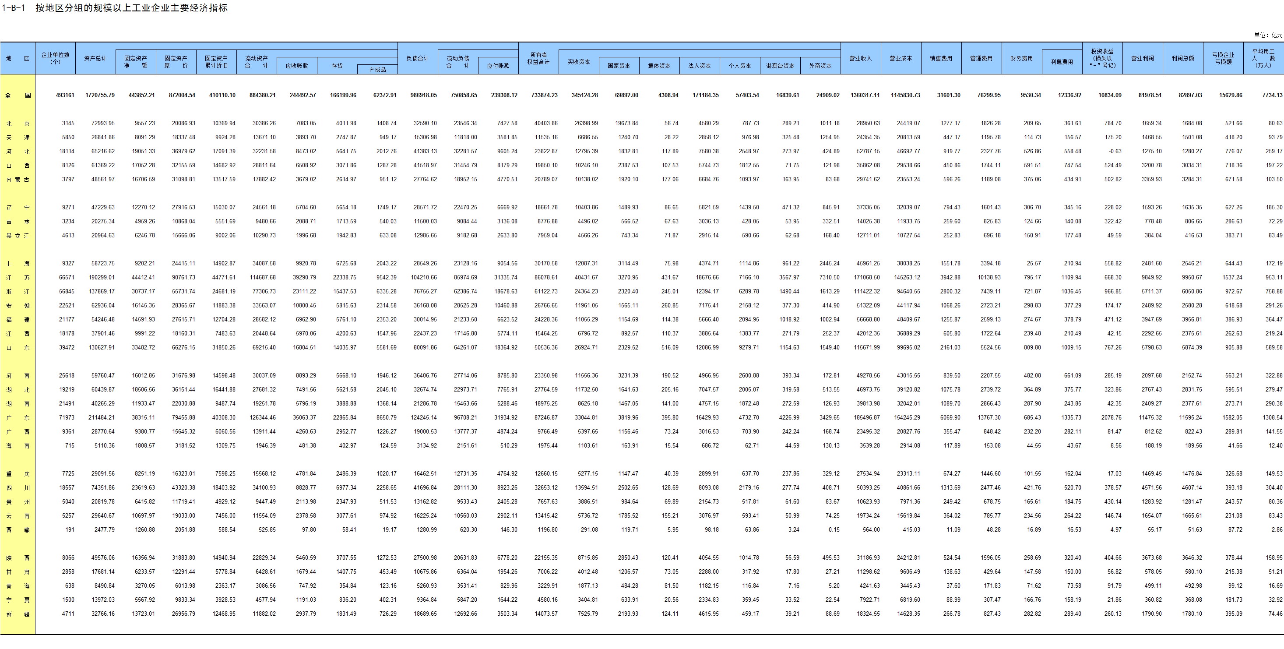Select the 新疆 row label

(x=18, y=614)
